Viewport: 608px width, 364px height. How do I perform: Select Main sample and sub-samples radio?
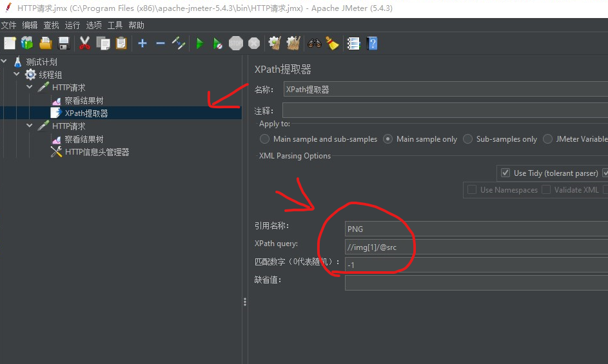tap(264, 139)
